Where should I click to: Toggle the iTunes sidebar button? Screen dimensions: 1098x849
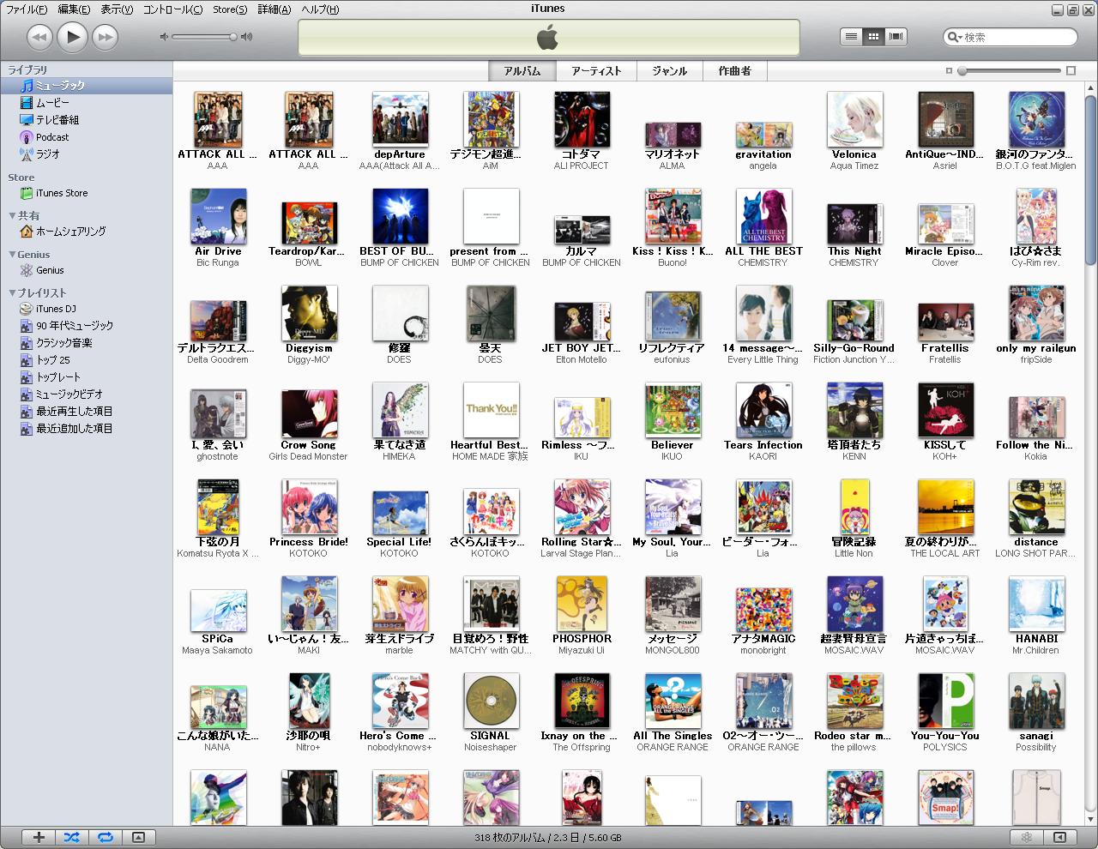pyautogui.click(x=1059, y=837)
